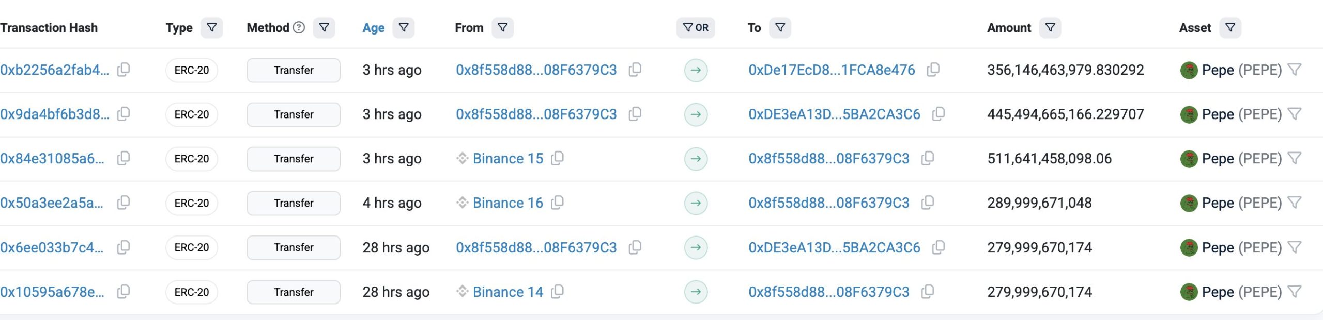Click the arrow icon in the Binance 16 row
The image size is (1323, 320).
click(696, 203)
